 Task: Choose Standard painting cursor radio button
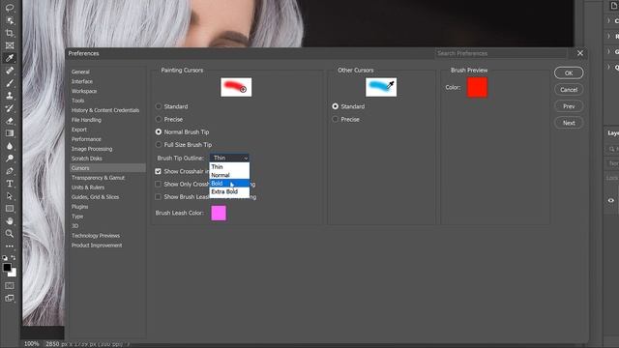click(159, 106)
